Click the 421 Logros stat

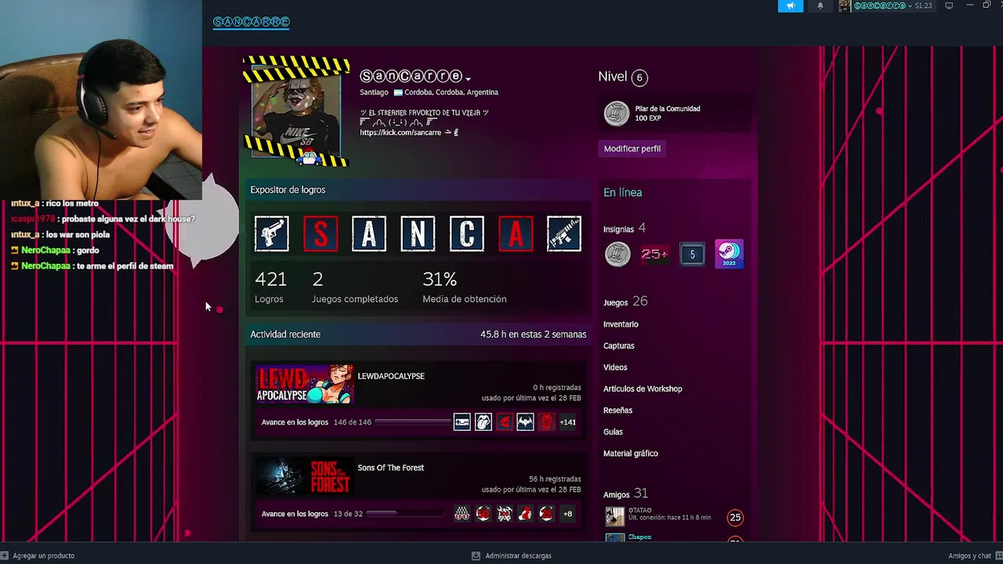(x=270, y=287)
